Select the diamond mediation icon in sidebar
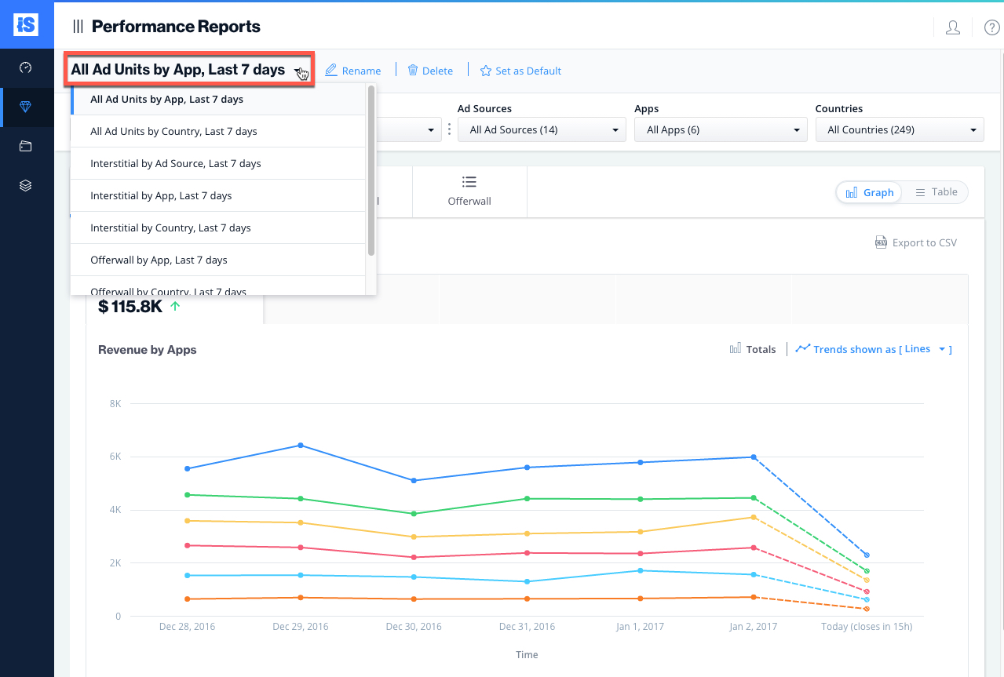Image resolution: width=1004 pixels, height=677 pixels. (27, 107)
